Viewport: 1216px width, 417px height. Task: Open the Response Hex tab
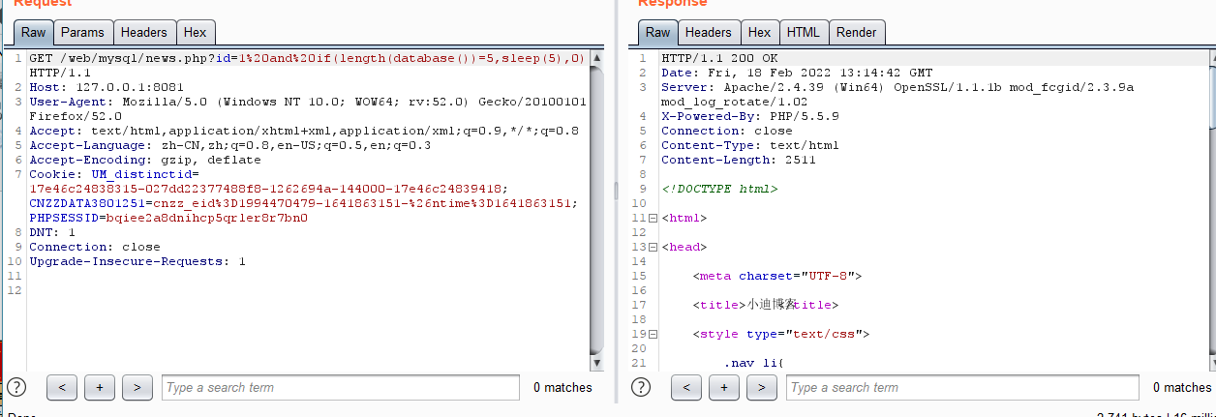pyautogui.click(x=760, y=32)
